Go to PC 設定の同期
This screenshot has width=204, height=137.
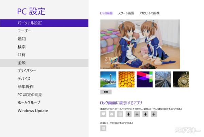44,95
